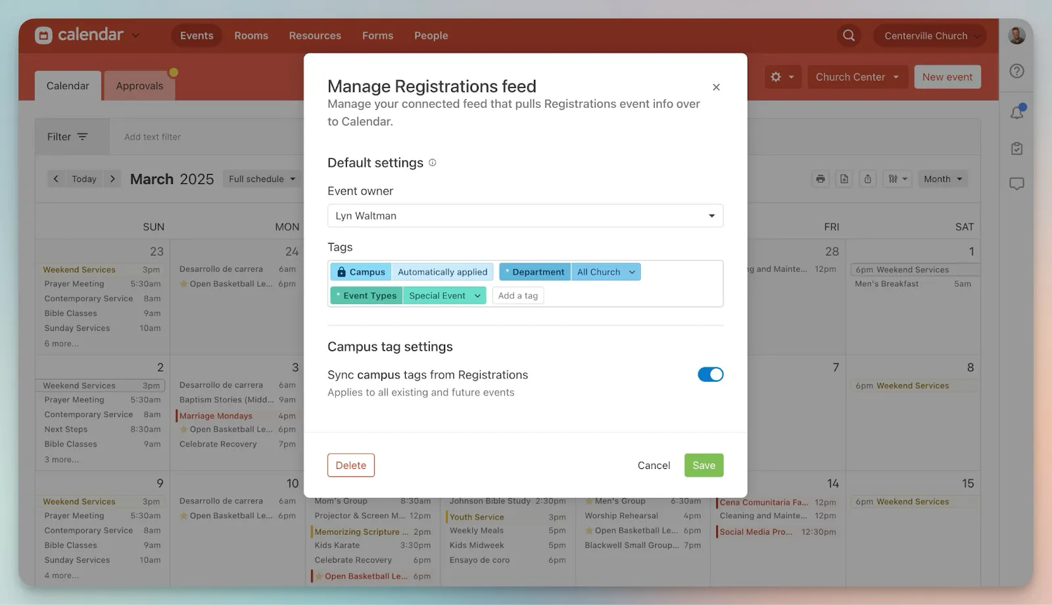The image size is (1052, 605).
Task: Click the print calendar icon
Action: tap(820, 179)
